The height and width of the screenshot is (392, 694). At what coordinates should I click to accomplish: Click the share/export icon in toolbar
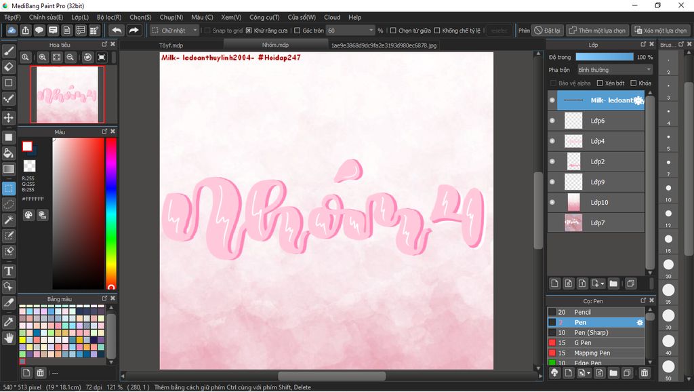coord(25,30)
